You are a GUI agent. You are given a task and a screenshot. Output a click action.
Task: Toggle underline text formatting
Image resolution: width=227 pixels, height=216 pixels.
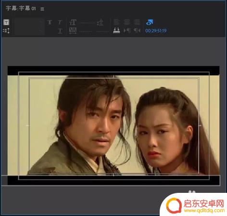[60, 31]
